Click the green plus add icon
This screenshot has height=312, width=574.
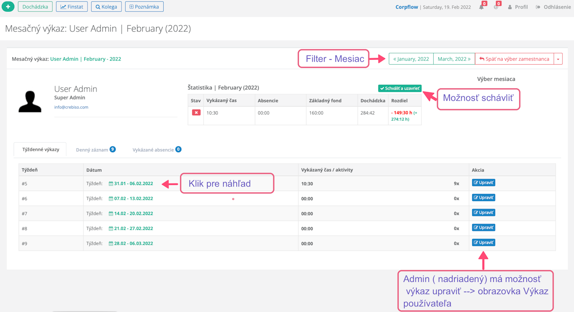pos(8,7)
